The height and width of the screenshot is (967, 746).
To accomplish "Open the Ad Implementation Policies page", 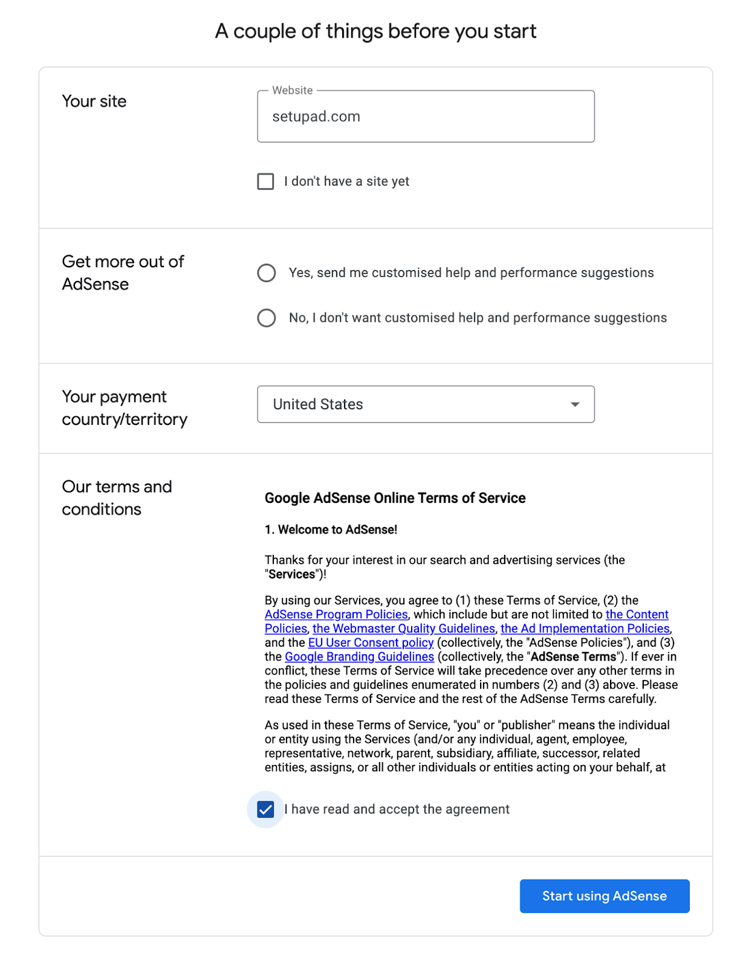I will click(585, 629).
